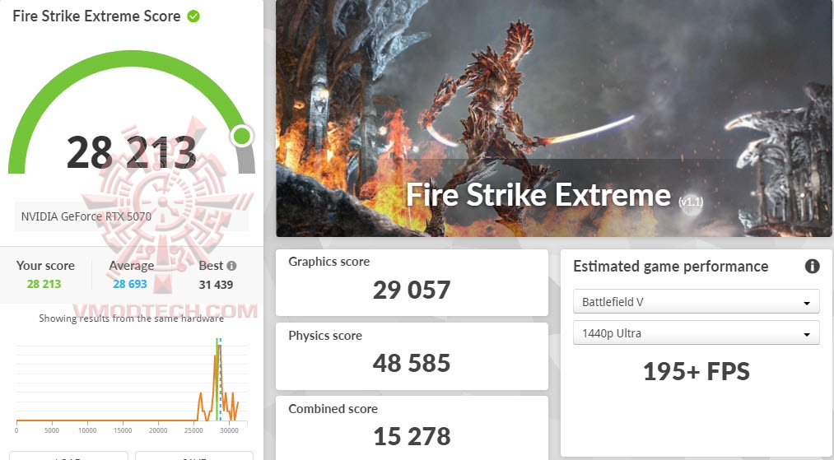Click the 30000 axis label on chart
This screenshot has width=834, height=460.
(x=229, y=430)
